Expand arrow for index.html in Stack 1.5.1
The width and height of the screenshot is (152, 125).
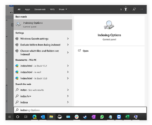(x=68, y=66)
